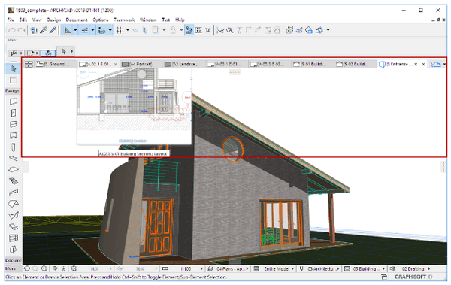Open the 02 Drafting dropdown in status bar
This screenshot has width=451, height=285.
tap(410, 268)
